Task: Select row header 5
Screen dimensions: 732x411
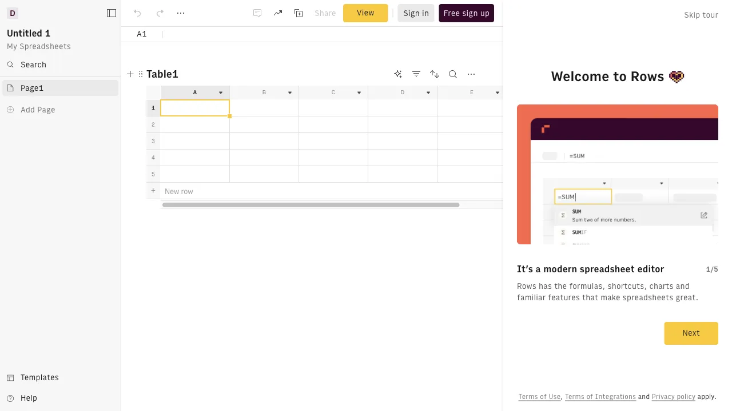Action: point(153,174)
